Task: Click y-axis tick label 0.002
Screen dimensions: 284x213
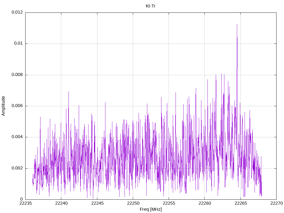Action: pyautogui.click(x=17, y=168)
